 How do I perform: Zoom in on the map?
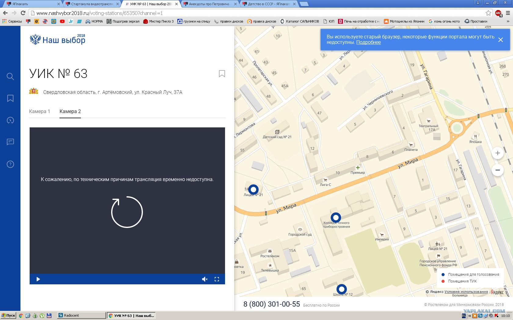click(x=497, y=153)
